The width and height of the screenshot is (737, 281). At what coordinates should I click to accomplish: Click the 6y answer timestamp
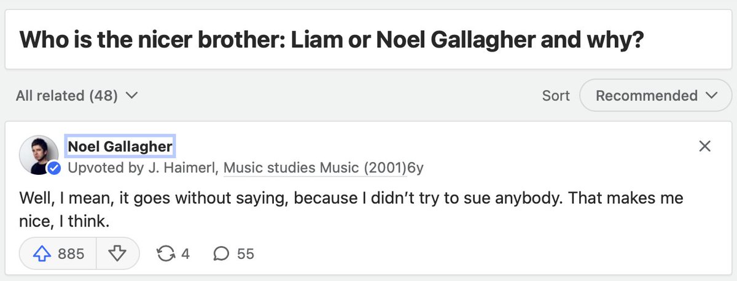pos(415,167)
